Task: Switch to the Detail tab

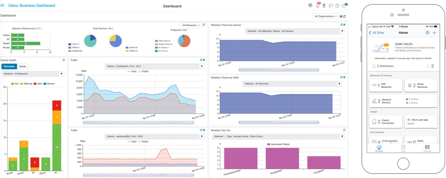Action: tap(23, 66)
